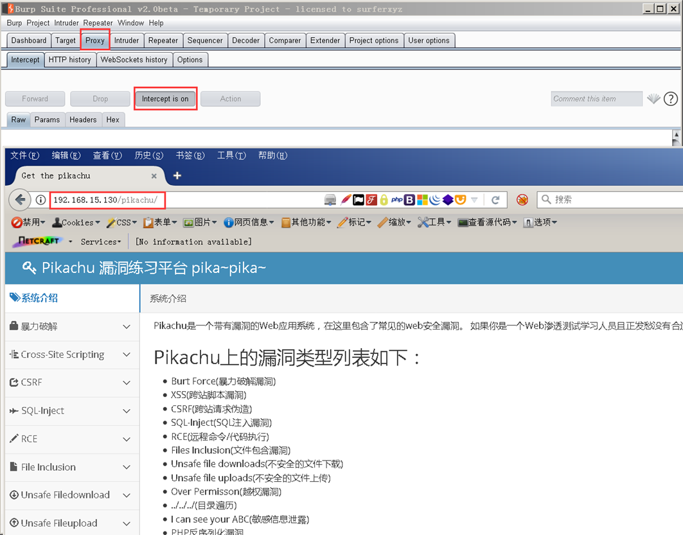683x535 pixels.
Task: Open the Apache feather Wappalyzer icon
Action: coord(346,200)
